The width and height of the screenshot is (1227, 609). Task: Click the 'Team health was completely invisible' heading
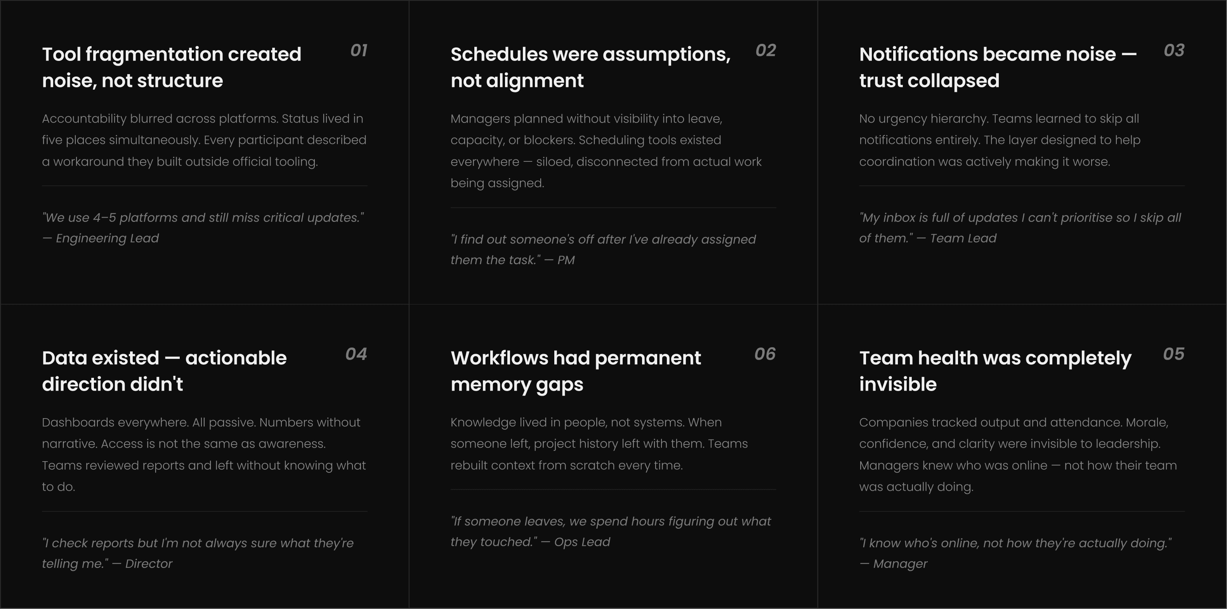coord(995,371)
